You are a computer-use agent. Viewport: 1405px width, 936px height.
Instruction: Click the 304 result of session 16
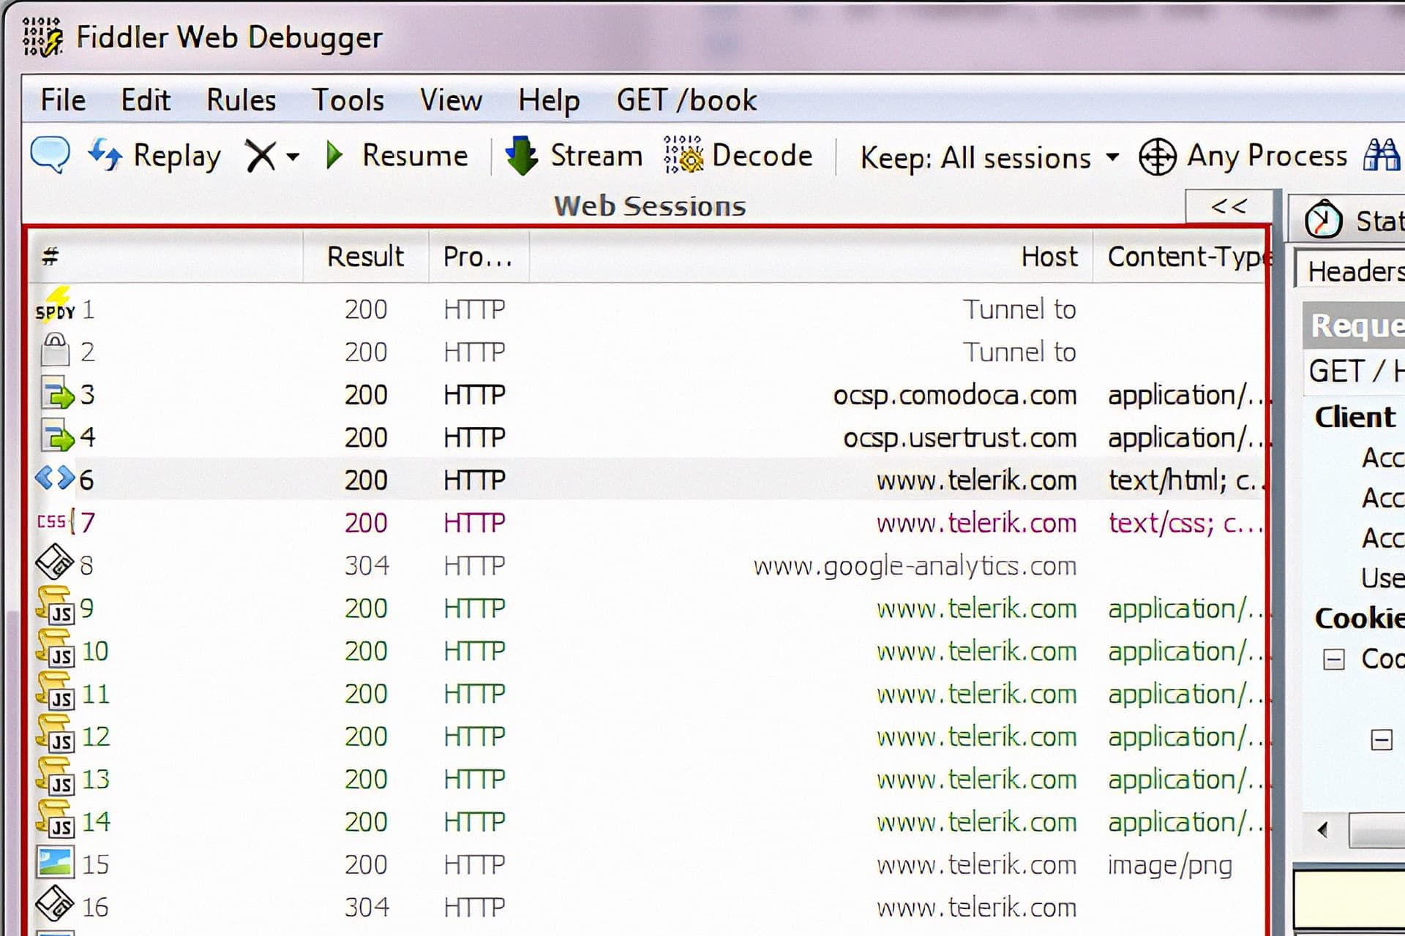(x=367, y=907)
